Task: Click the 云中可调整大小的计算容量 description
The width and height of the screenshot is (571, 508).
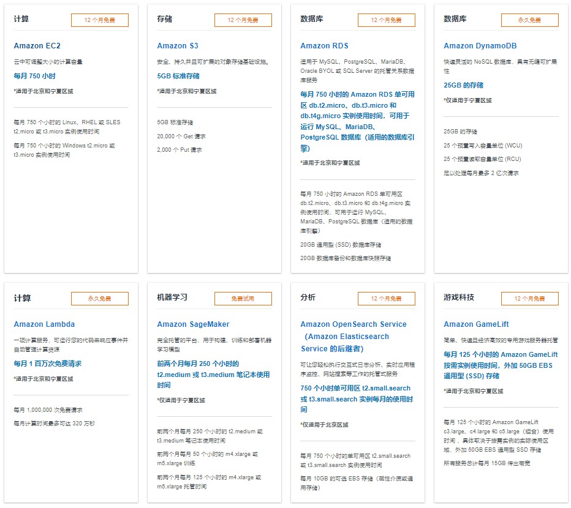Action: pos(48,62)
